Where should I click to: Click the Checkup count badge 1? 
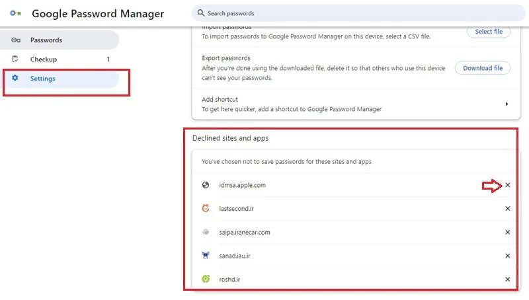click(108, 59)
